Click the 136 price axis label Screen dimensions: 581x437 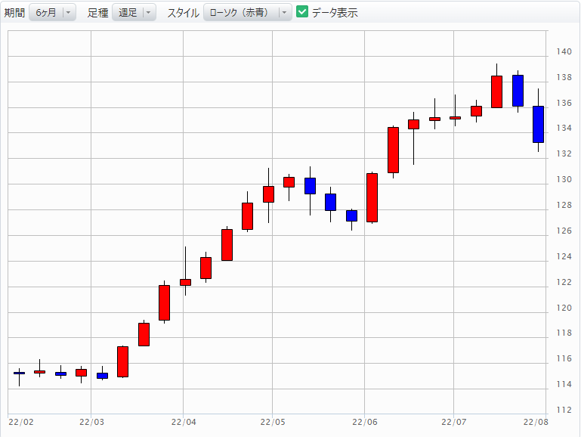click(564, 103)
